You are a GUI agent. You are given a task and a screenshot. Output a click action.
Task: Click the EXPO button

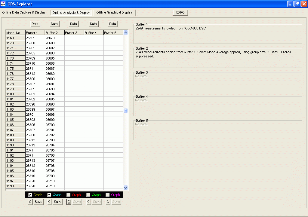(x=180, y=12)
